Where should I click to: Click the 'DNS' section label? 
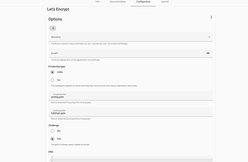(x=51, y=152)
